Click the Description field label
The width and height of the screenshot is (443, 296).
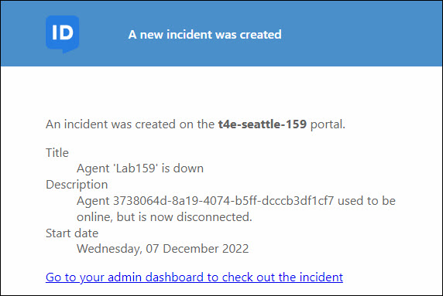coord(77,185)
